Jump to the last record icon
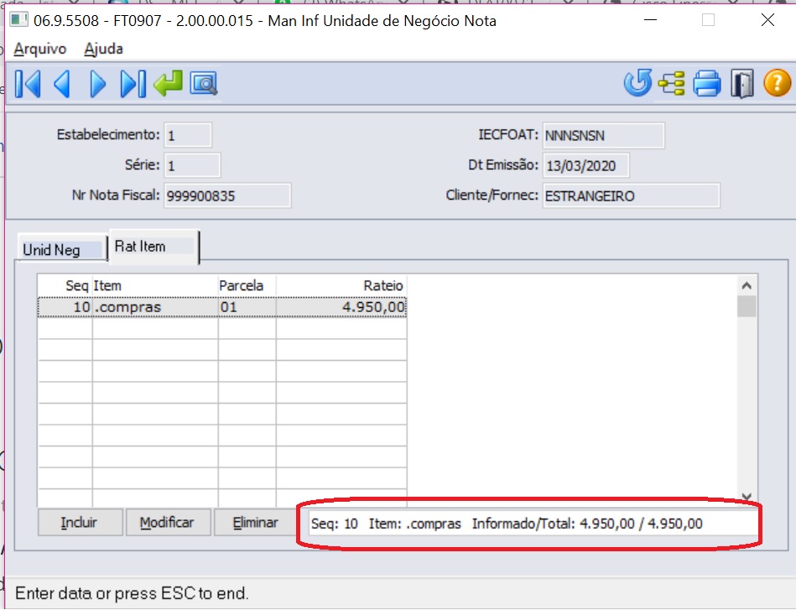The image size is (796, 610). coord(133,84)
